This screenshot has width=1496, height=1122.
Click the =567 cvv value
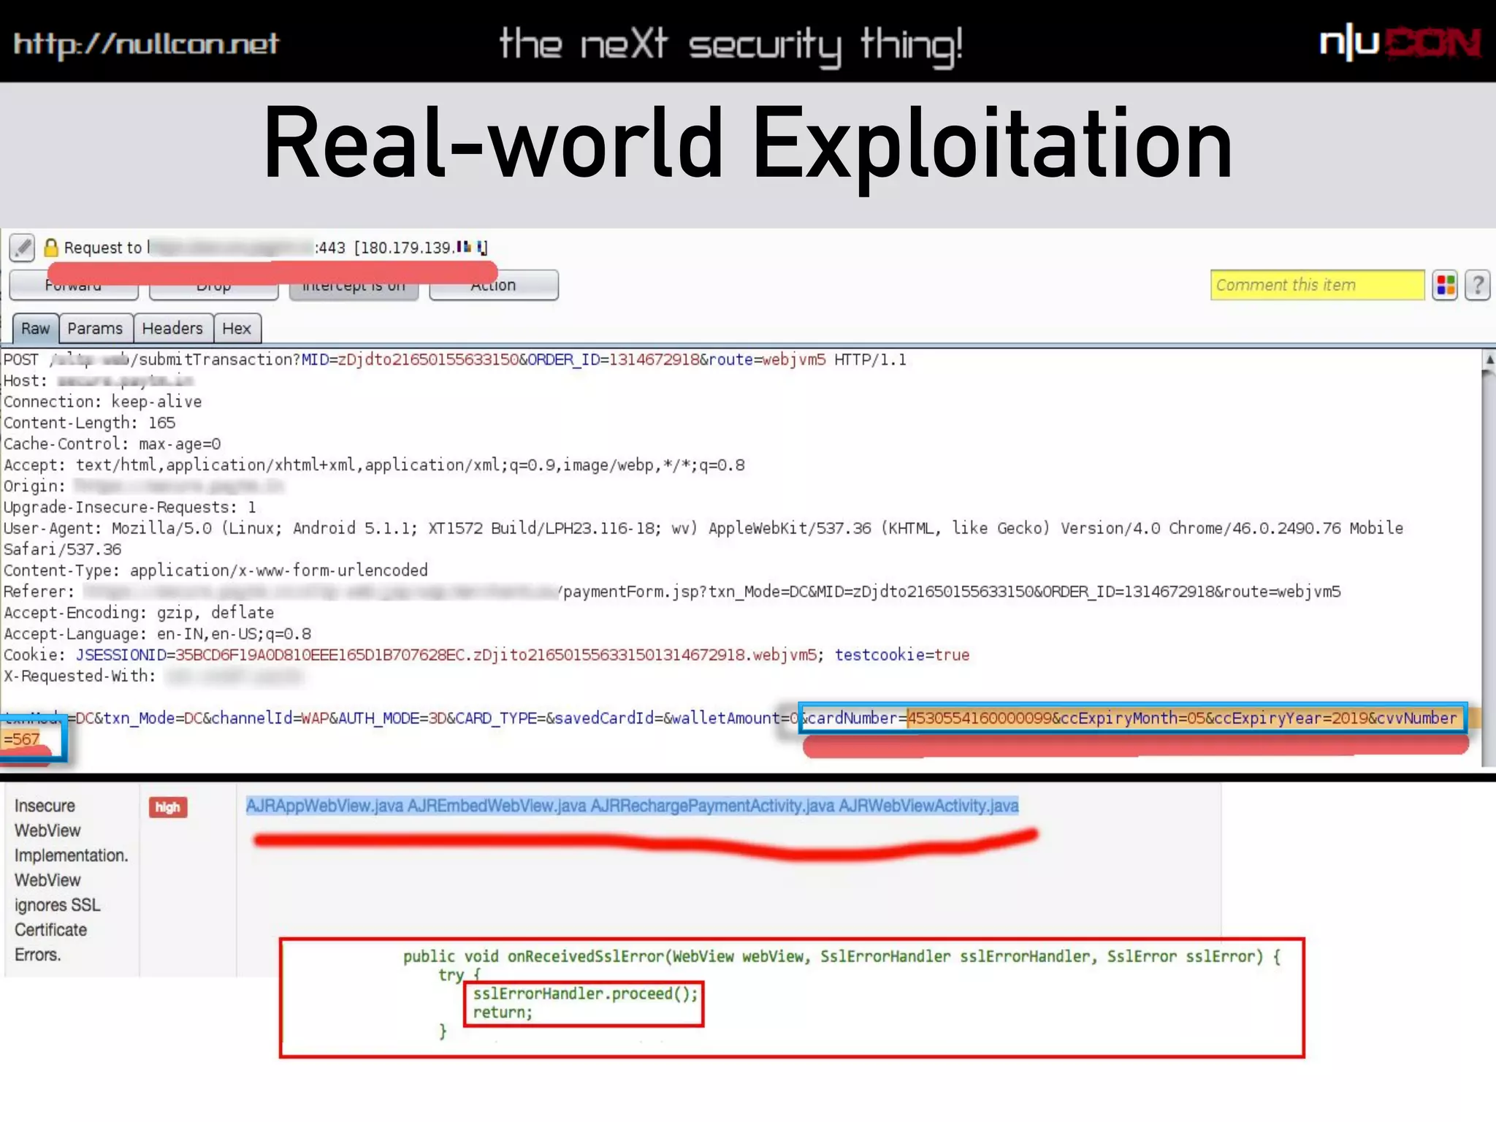[x=21, y=739]
